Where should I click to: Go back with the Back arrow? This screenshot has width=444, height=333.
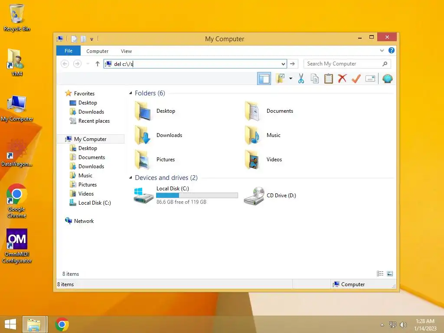point(65,64)
